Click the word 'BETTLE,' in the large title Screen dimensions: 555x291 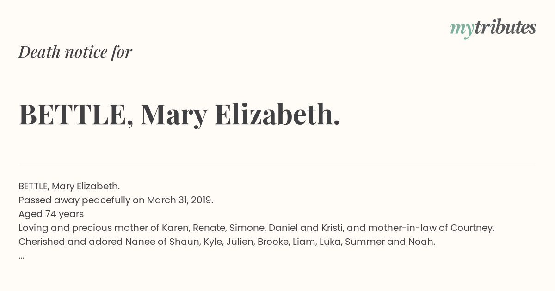[x=76, y=115]
